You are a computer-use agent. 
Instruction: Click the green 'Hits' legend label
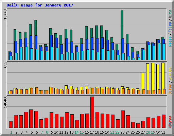click(170, 14)
